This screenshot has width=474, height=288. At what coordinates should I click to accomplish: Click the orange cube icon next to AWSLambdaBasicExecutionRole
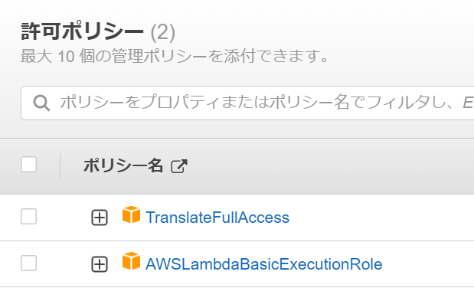tap(131, 260)
